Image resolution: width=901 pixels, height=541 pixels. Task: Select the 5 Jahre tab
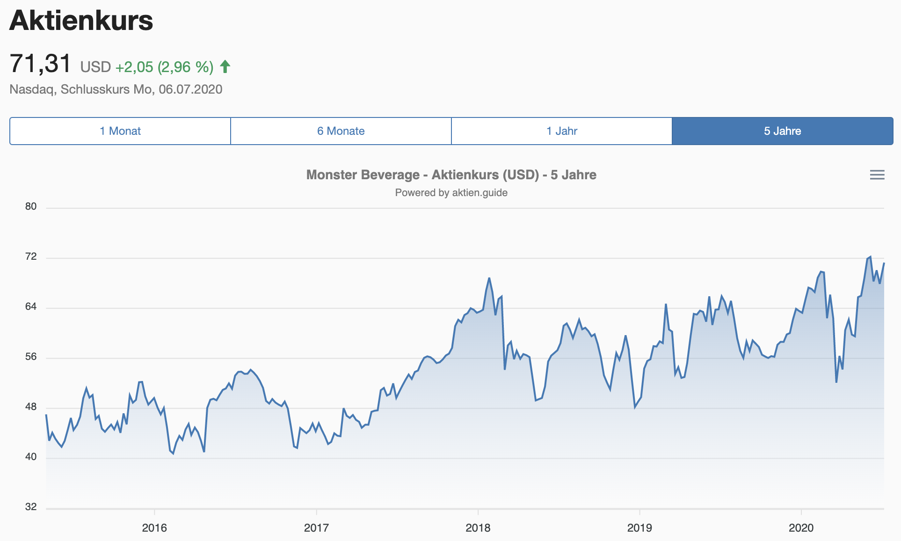[x=783, y=131]
